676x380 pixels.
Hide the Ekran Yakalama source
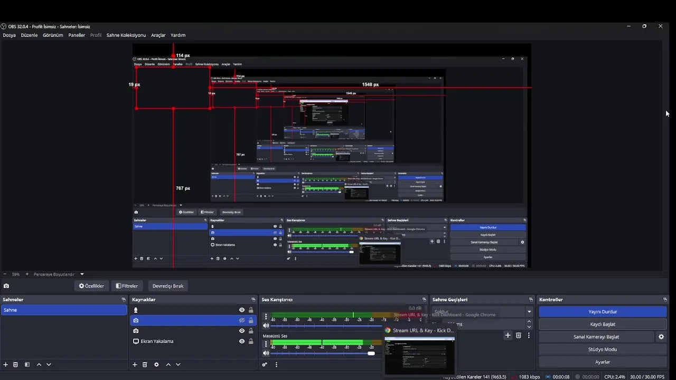[x=242, y=341]
